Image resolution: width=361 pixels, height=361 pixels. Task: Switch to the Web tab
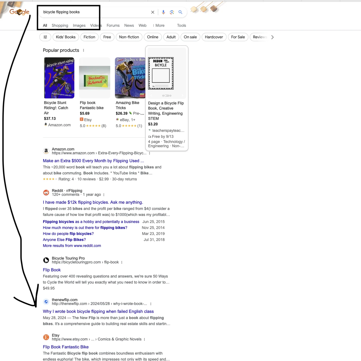click(143, 25)
